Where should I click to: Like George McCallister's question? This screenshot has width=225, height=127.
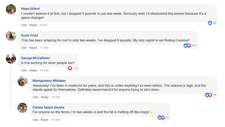(24, 70)
